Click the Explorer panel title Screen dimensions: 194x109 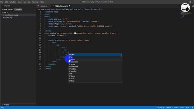tap(7, 6)
